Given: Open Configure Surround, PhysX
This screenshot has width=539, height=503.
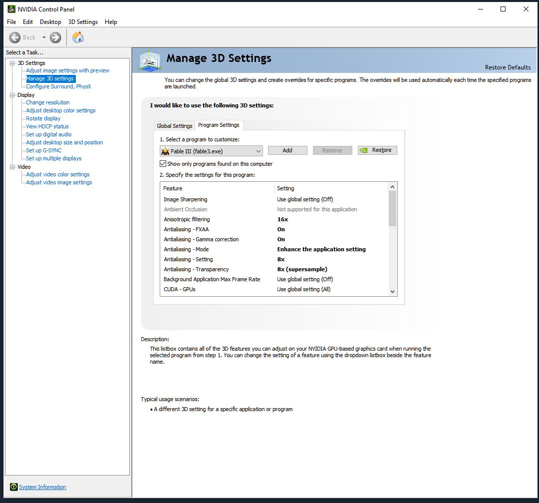Looking at the screenshot, I should 58,87.
